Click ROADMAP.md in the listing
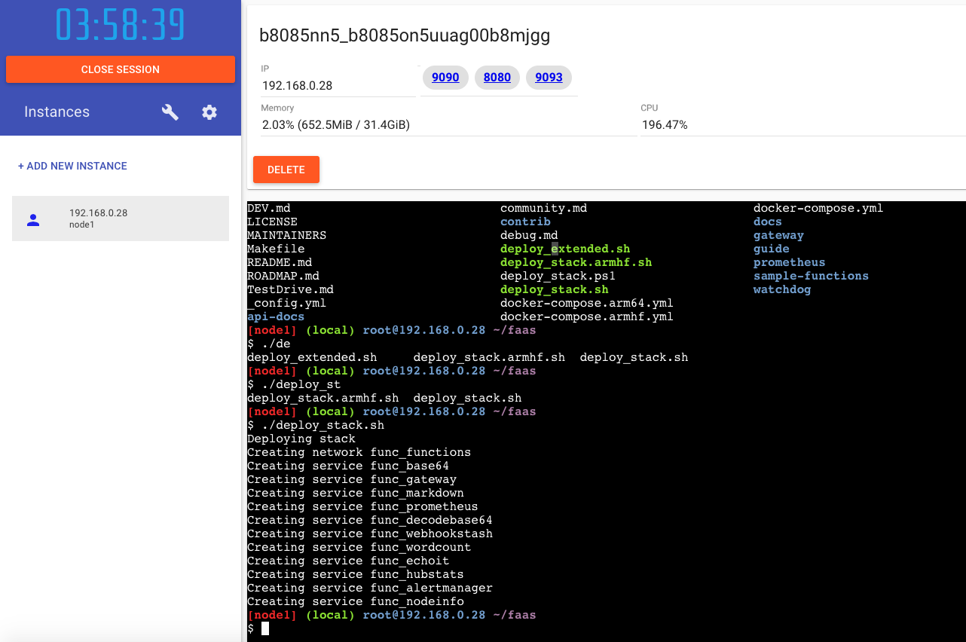 click(283, 276)
